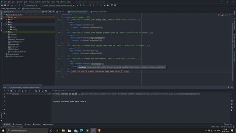This screenshot has width=236, height=133.
Task: Expand Scratches and Consoles node
Action: coord(4,57)
